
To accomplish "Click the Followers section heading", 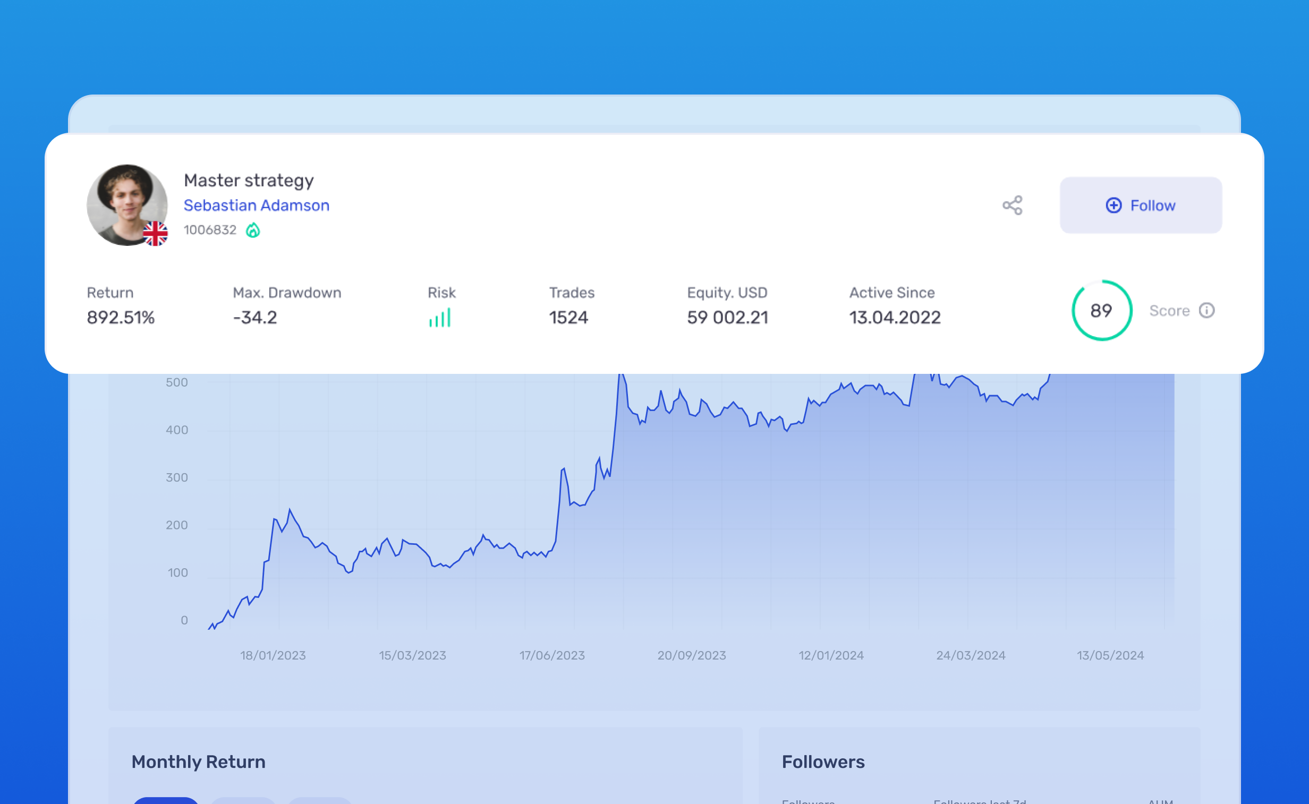I will (x=823, y=762).
